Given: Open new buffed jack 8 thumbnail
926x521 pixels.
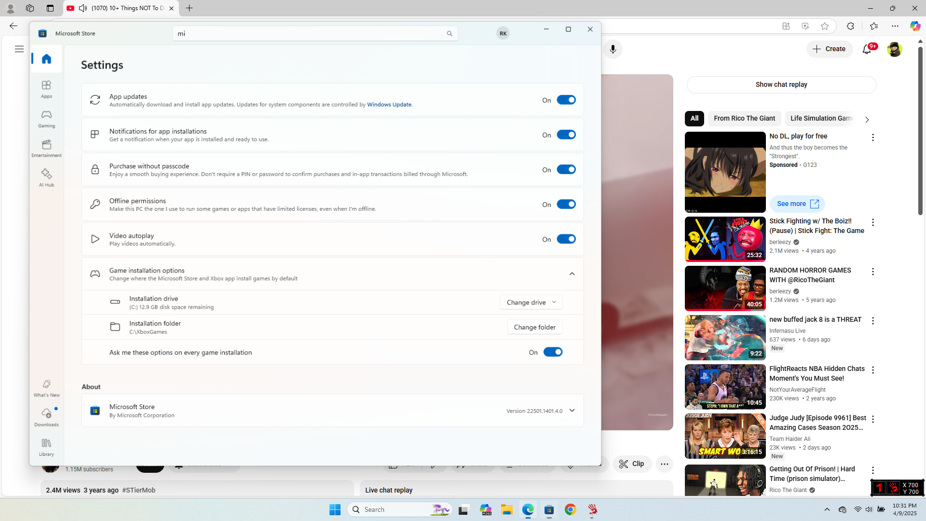Looking at the screenshot, I should (725, 338).
